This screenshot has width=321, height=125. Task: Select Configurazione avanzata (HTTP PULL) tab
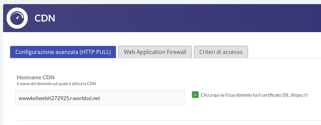[63, 52]
